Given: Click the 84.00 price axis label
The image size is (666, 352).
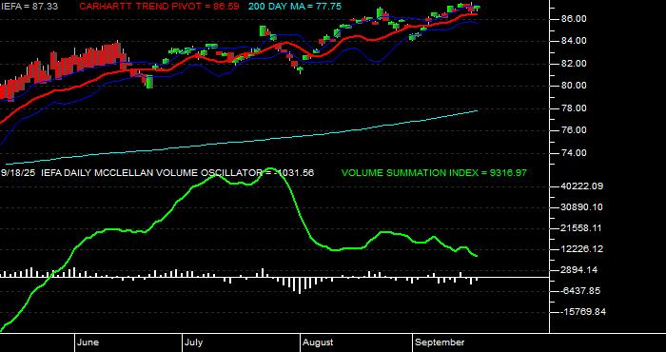Looking at the screenshot, I should coord(575,41).
